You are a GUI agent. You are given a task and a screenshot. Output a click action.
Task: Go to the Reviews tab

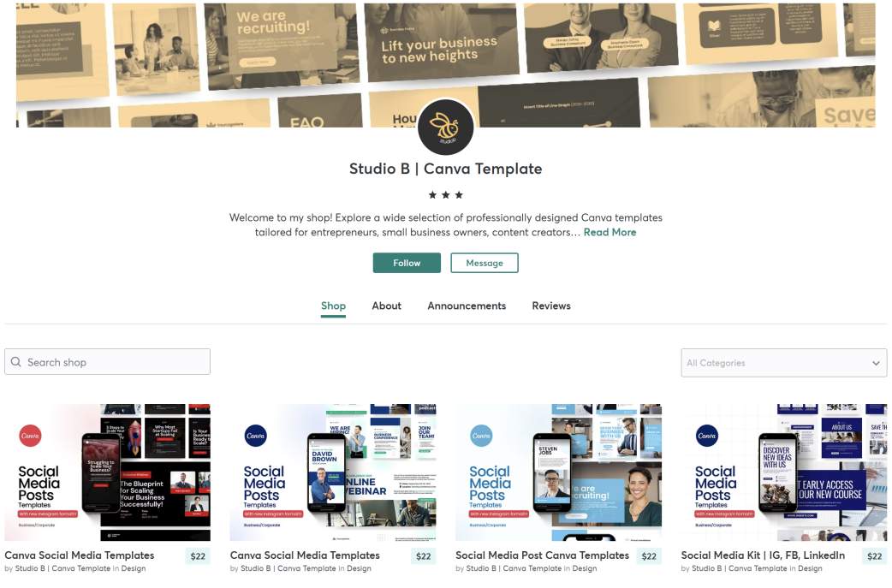pyautogui.click(x=551, y=306)
